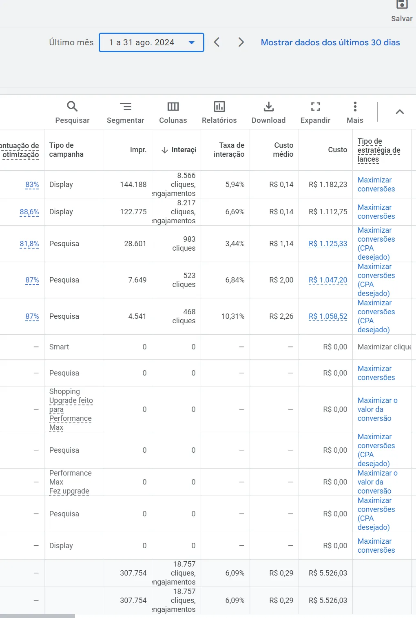Open the Segmentar filter icon
Screen dimensions: 416x618
[125, 107]
